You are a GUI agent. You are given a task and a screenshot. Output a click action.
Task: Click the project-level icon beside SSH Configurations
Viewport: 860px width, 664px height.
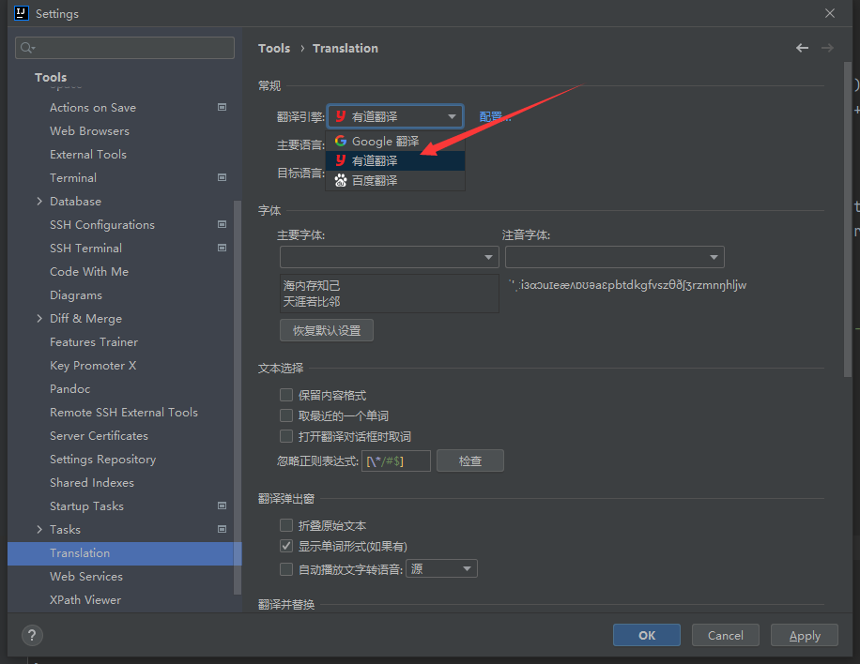pyautogui.click(x=223, y=225)
